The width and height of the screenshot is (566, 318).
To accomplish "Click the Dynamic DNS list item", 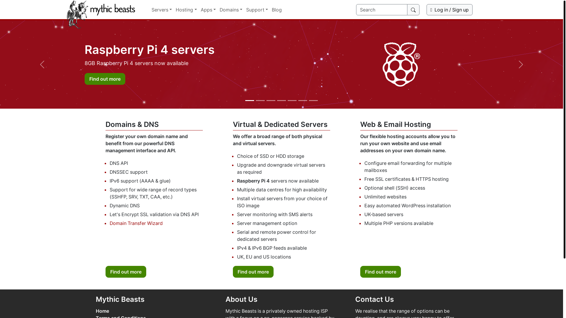I will point(125,206).
